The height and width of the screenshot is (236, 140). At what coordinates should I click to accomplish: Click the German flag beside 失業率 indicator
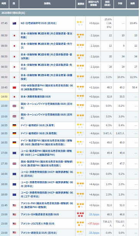pos(14,125)
